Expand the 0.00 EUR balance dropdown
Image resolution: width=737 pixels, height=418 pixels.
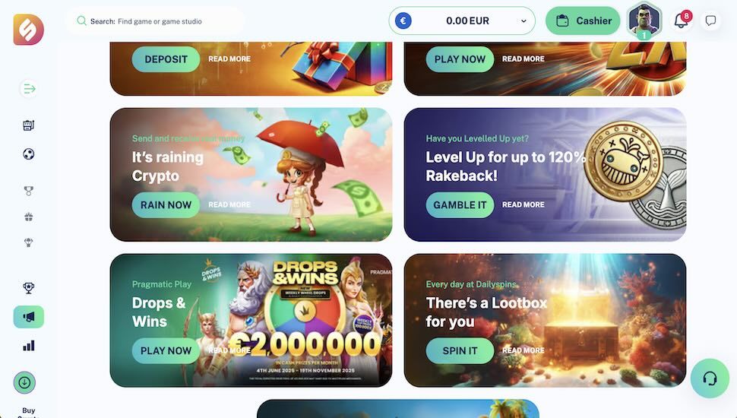pos(461,21)
